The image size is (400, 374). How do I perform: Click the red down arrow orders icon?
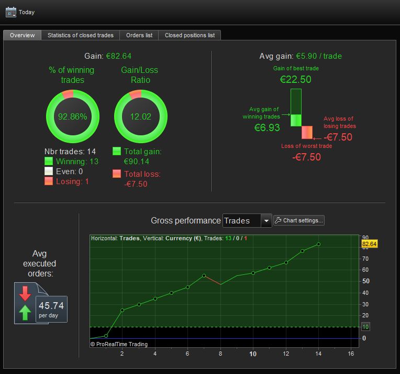(x=25, y=293)
